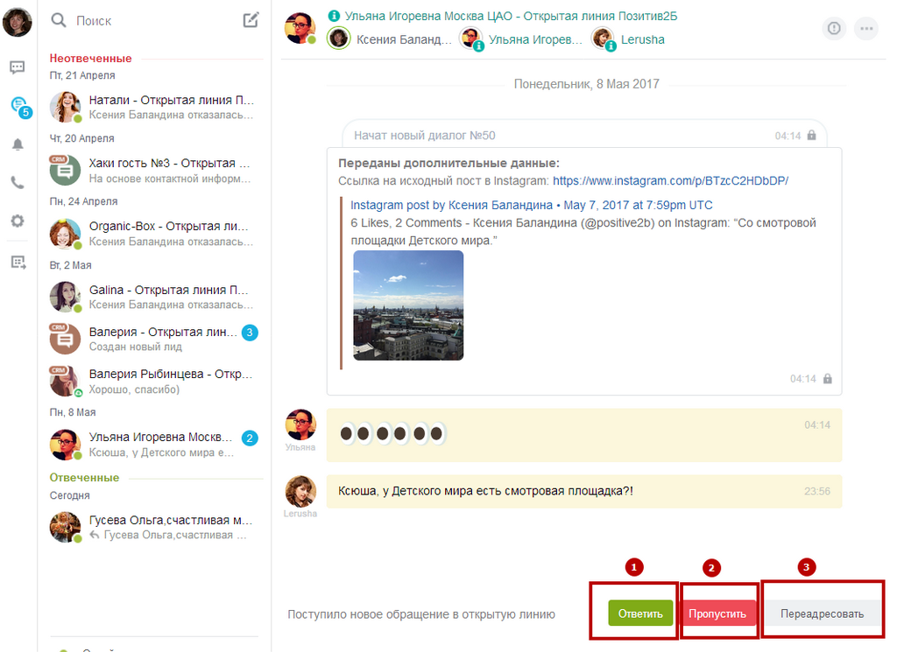
Task: Open the Валерия Рыбинцева conversation
Action: pos(154,382)
